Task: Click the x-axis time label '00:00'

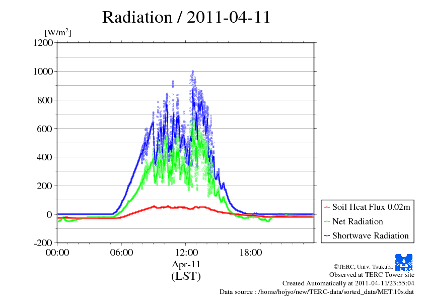Action: (57, 253)
